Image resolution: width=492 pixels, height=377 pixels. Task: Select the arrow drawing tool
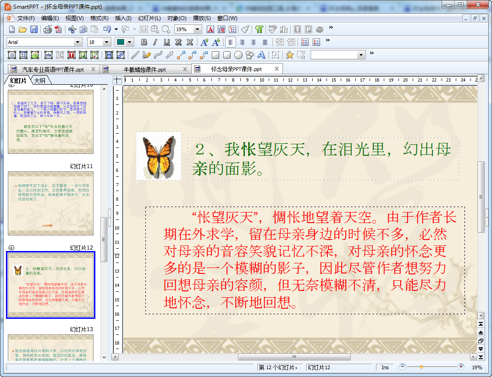coord(170,55)
